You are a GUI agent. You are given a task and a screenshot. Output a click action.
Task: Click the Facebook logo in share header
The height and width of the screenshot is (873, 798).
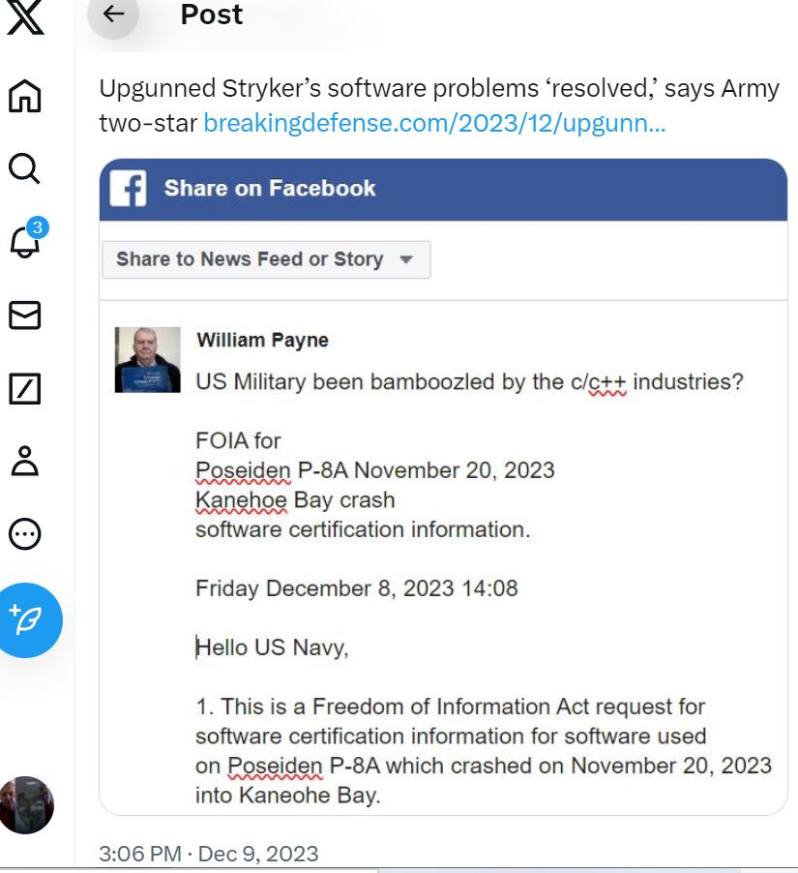click(x=128, y=188)
